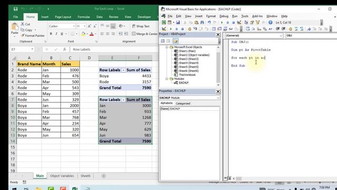The height and width of the screenshot is (190, 337).
Task: Open the Object Browser icon
Action: (x=257, y=22)
